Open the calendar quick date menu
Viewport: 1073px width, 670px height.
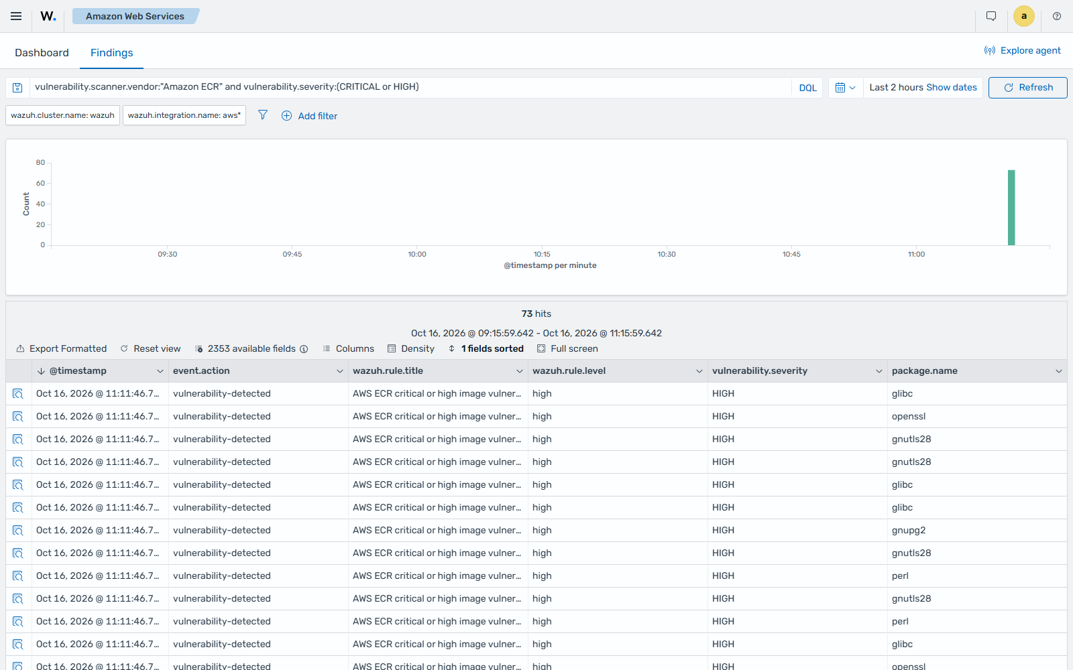[x=845, y=88]
